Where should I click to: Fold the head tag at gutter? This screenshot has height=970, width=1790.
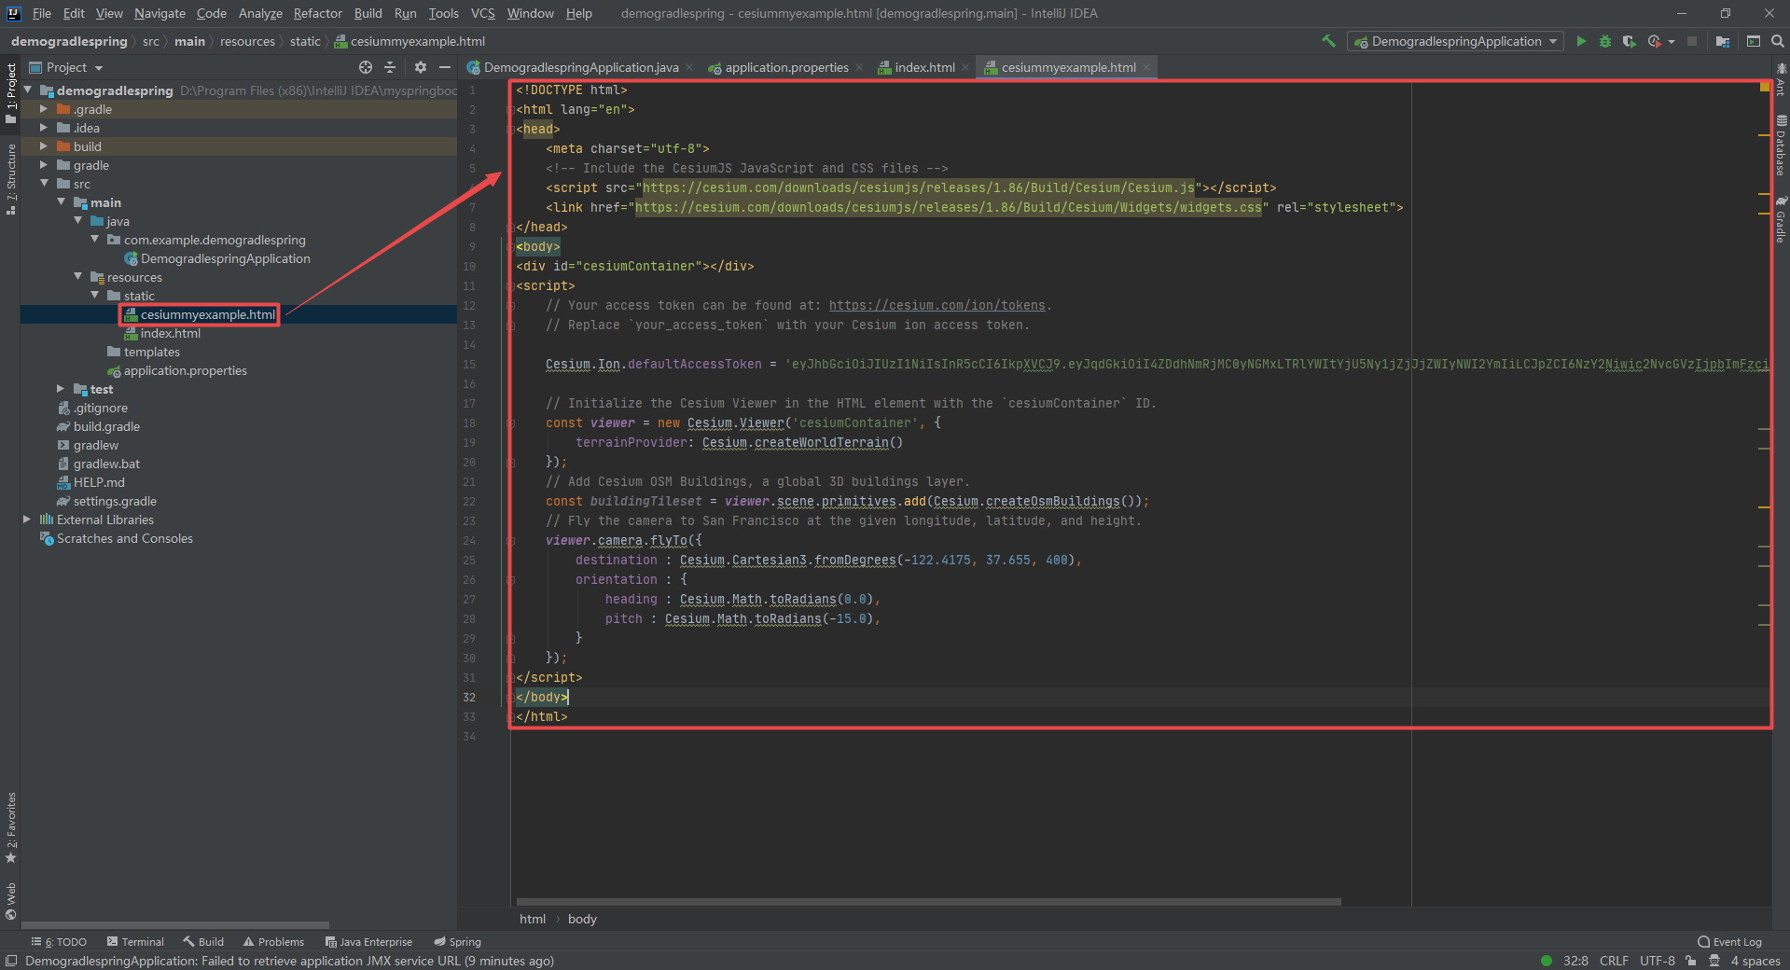point(511,129)
